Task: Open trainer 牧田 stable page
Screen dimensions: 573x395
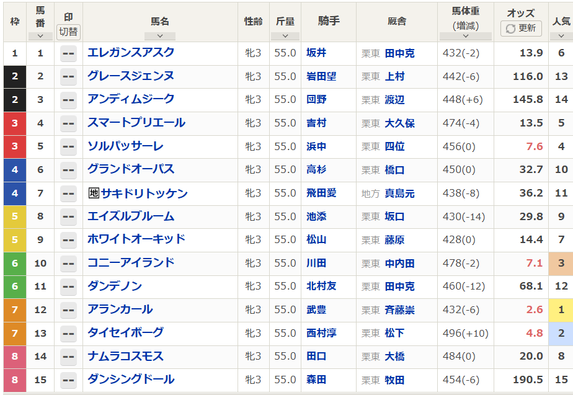Action: (394, 380)
